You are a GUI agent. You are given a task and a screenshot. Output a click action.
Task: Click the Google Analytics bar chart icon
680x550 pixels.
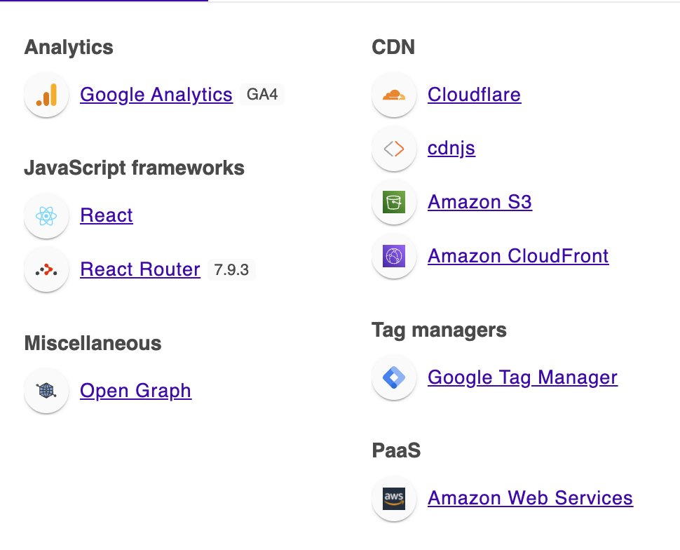(46, 95)
